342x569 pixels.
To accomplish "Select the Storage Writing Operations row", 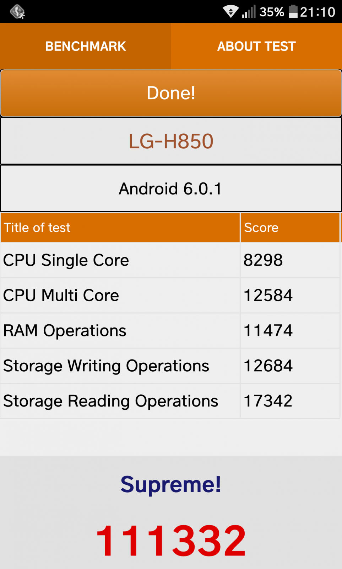I will [x=170, y=366].
